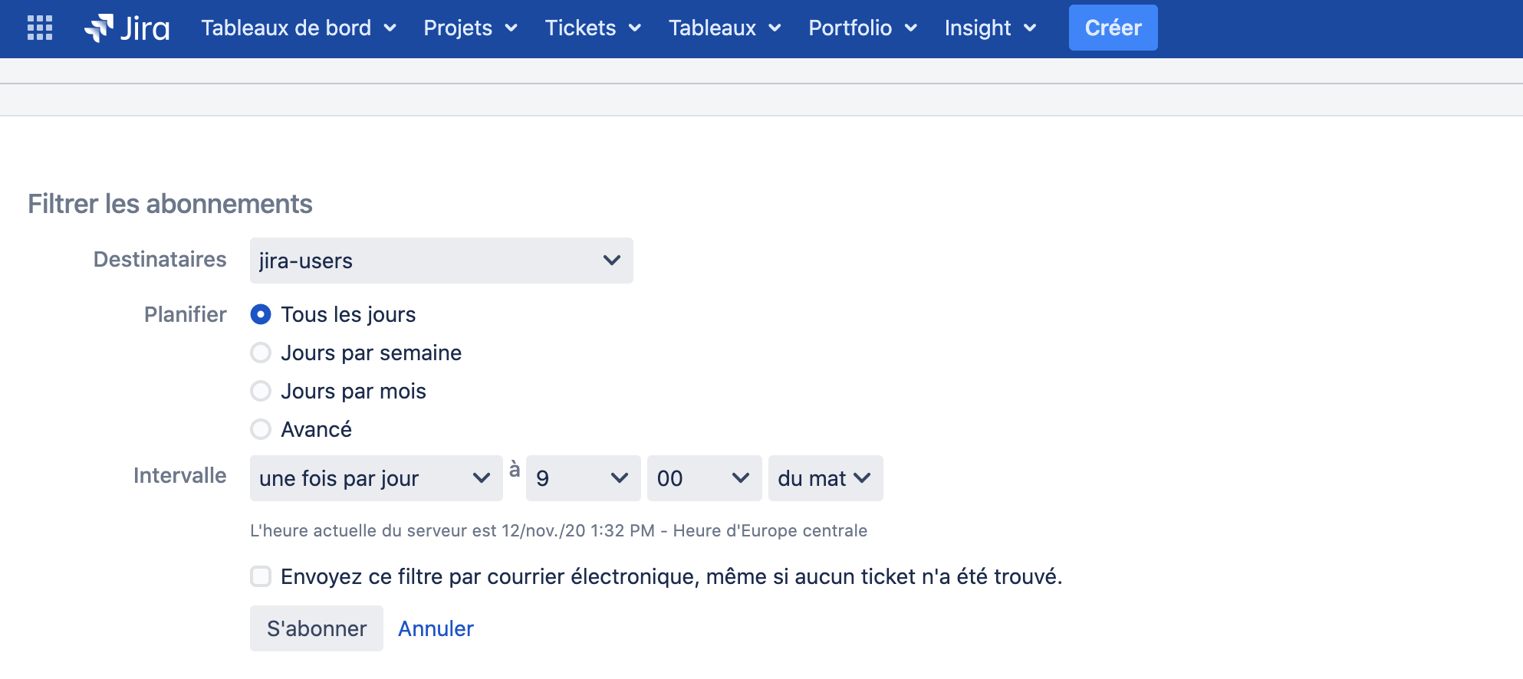The width and height of the screenshot is (1523, 679).
Task: Open the Insight menu
Action: 990,28
